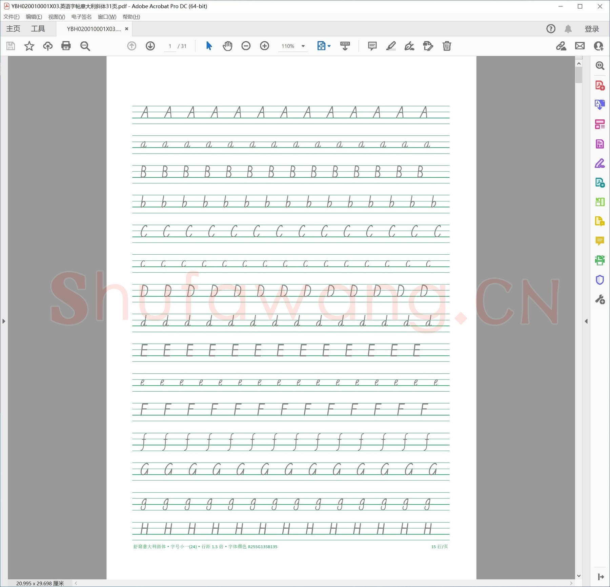Open Request Signatures tool in right pane
610x587 pixels.
point(600,163)
